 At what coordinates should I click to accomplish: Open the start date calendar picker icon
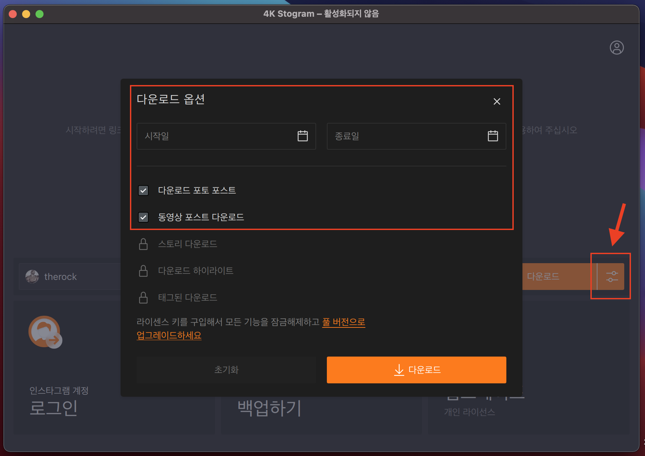302,136
